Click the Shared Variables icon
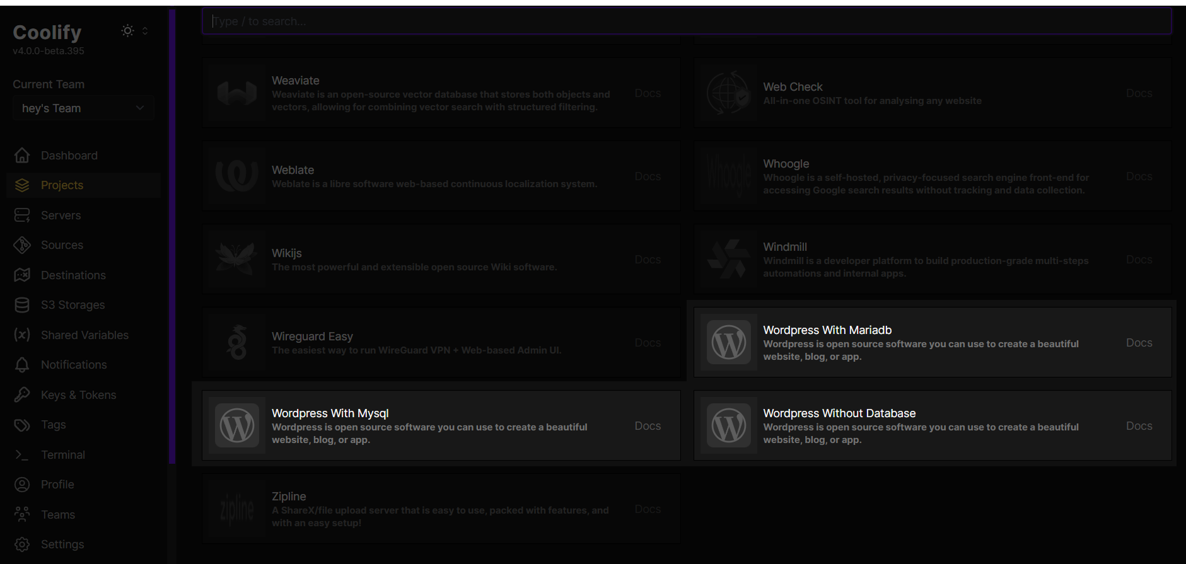Image resolution: width=1186 pixels, height=564 pixels. [x=22, y=335]
